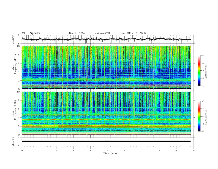218x169 pixels.
Task: Click the "9" tick on the time axis
Action: pos(176,150)
